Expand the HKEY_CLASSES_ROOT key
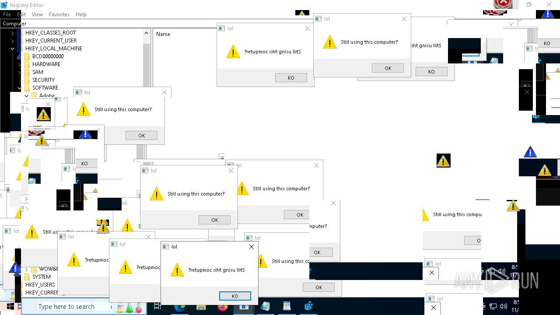The height and width of the screenshot is (315, 560). (12, 33)
